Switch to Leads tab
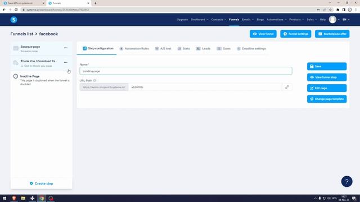Viewport: 360px width, 202px height. (x=203, y=49)
